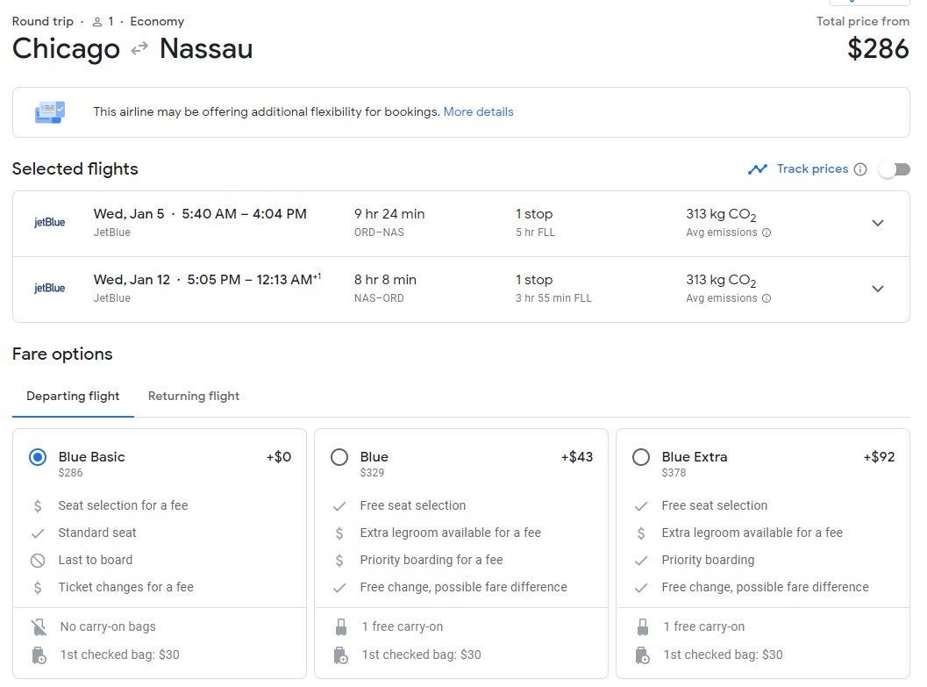Choose the Blue fare radio button
This screenshot has width=927, height=687.
coord(339,457)
